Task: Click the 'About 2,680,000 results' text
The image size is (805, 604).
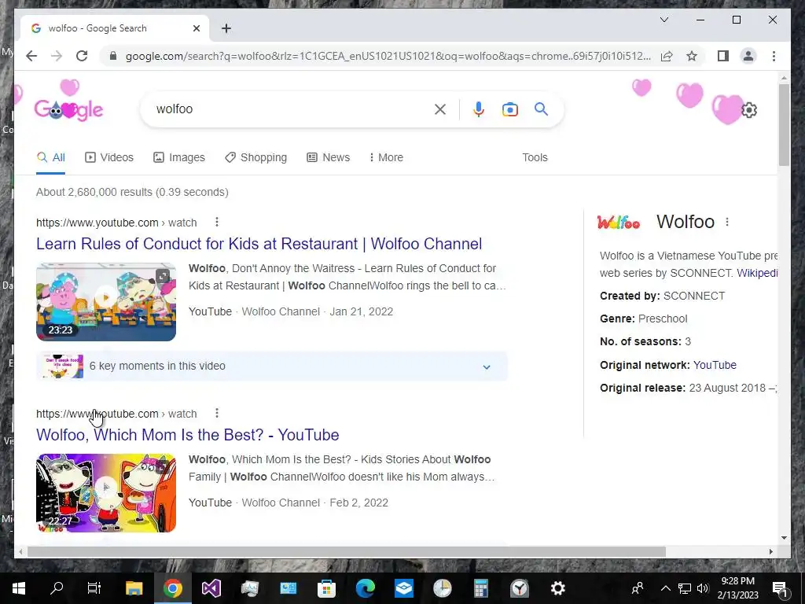Action: click(132, 192)
